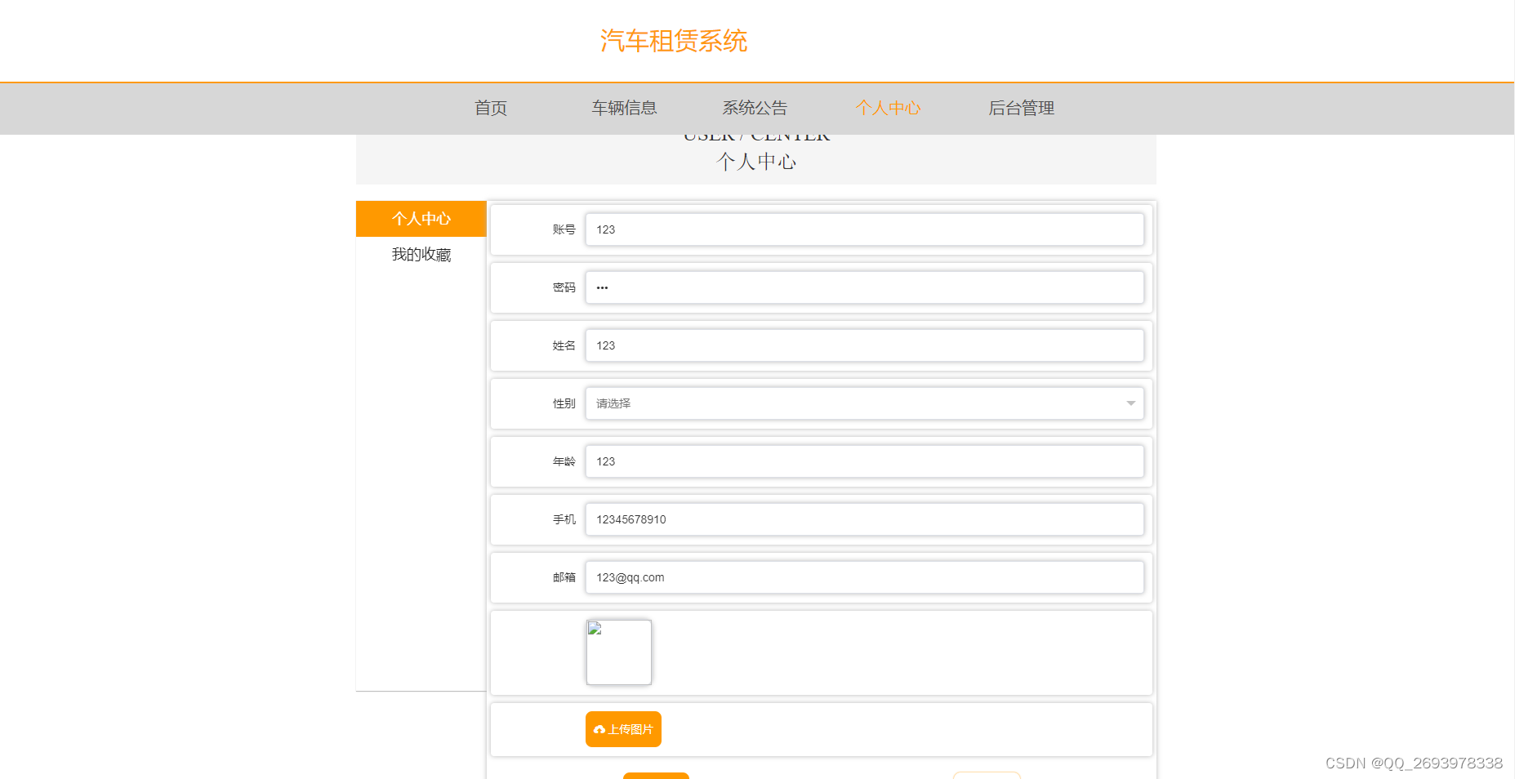
Task: Open the 性别 dropdown selector
Action: point(864,403)
